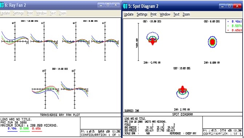This screenshot has height=138, width=244.
Task: Click the Spot Diagram 2 window icon
Action: [x=125, y=6]
